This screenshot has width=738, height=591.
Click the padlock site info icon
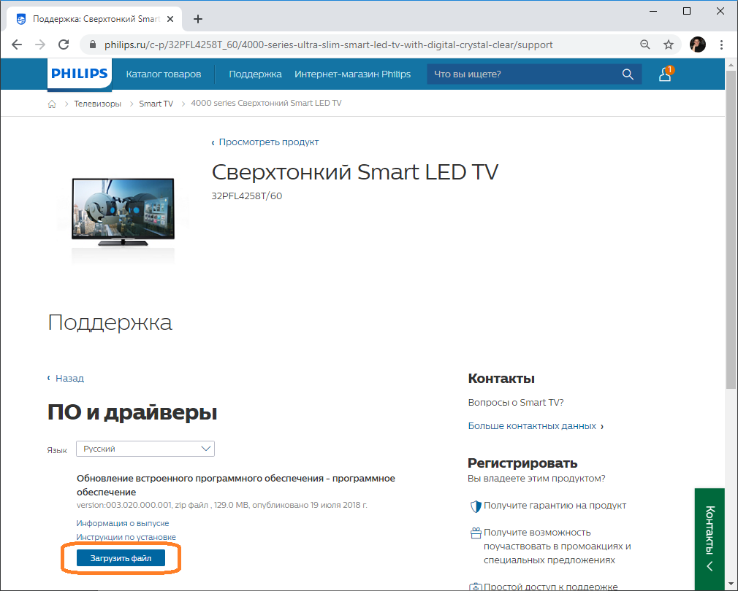[93, 45]
